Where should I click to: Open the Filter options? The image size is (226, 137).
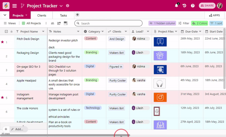pos(184,23)
